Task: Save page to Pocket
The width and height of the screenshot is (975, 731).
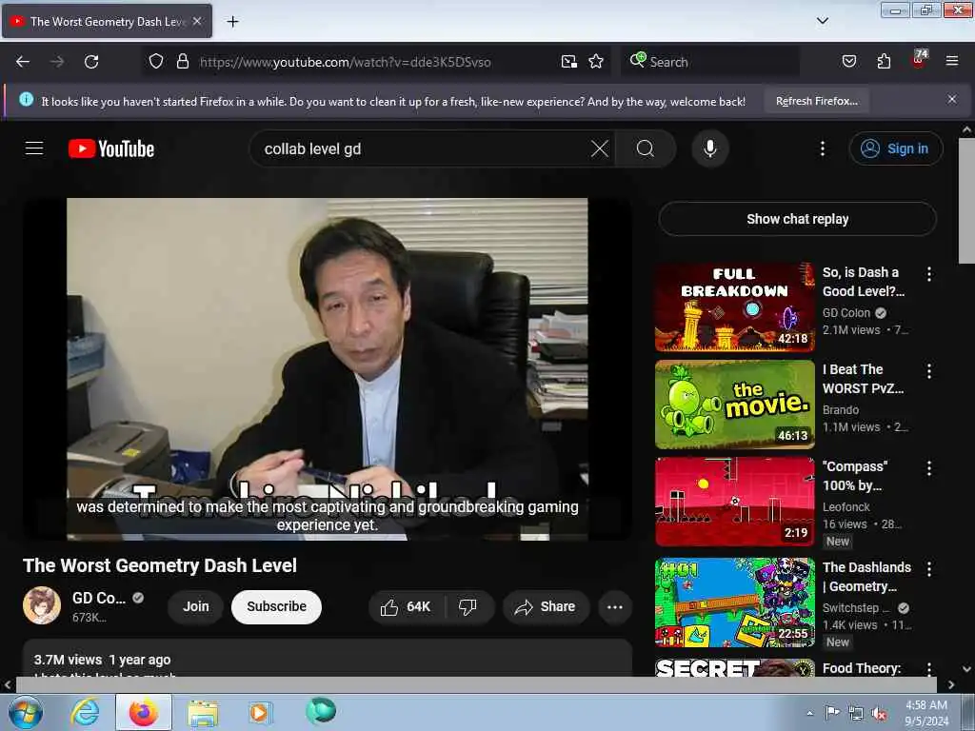Action: (x=848, y=62)
